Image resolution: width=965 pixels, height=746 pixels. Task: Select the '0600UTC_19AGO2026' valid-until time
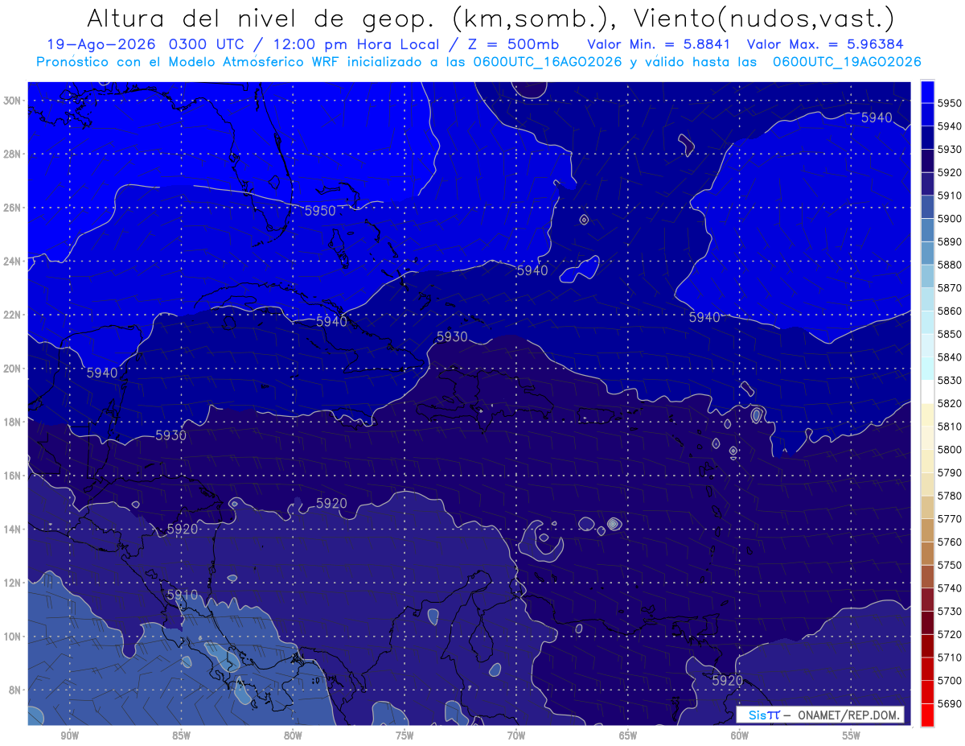tap(847, 62)
